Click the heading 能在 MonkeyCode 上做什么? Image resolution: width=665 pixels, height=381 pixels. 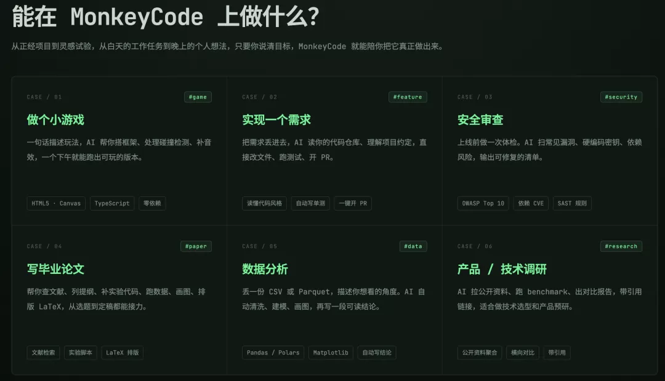click(x=166, y=17)
